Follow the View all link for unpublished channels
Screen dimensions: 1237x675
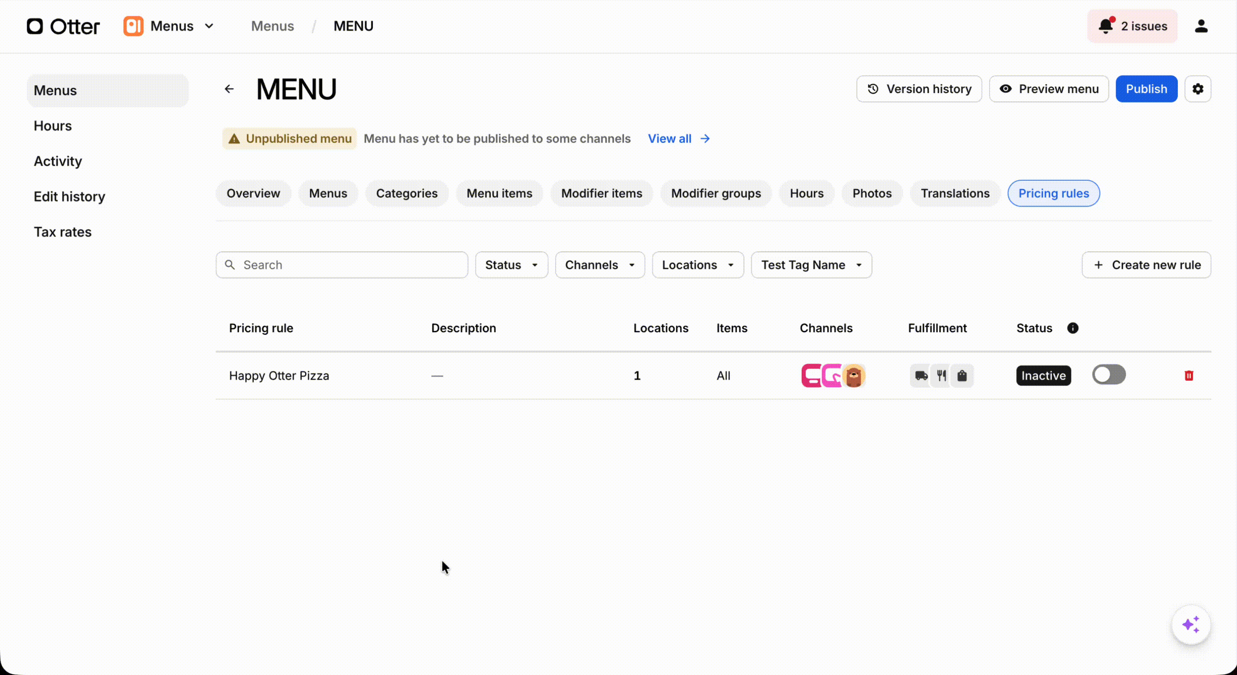coord(669,138)
